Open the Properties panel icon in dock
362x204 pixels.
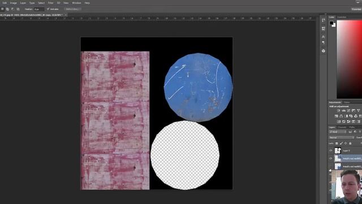click(324, 28)
